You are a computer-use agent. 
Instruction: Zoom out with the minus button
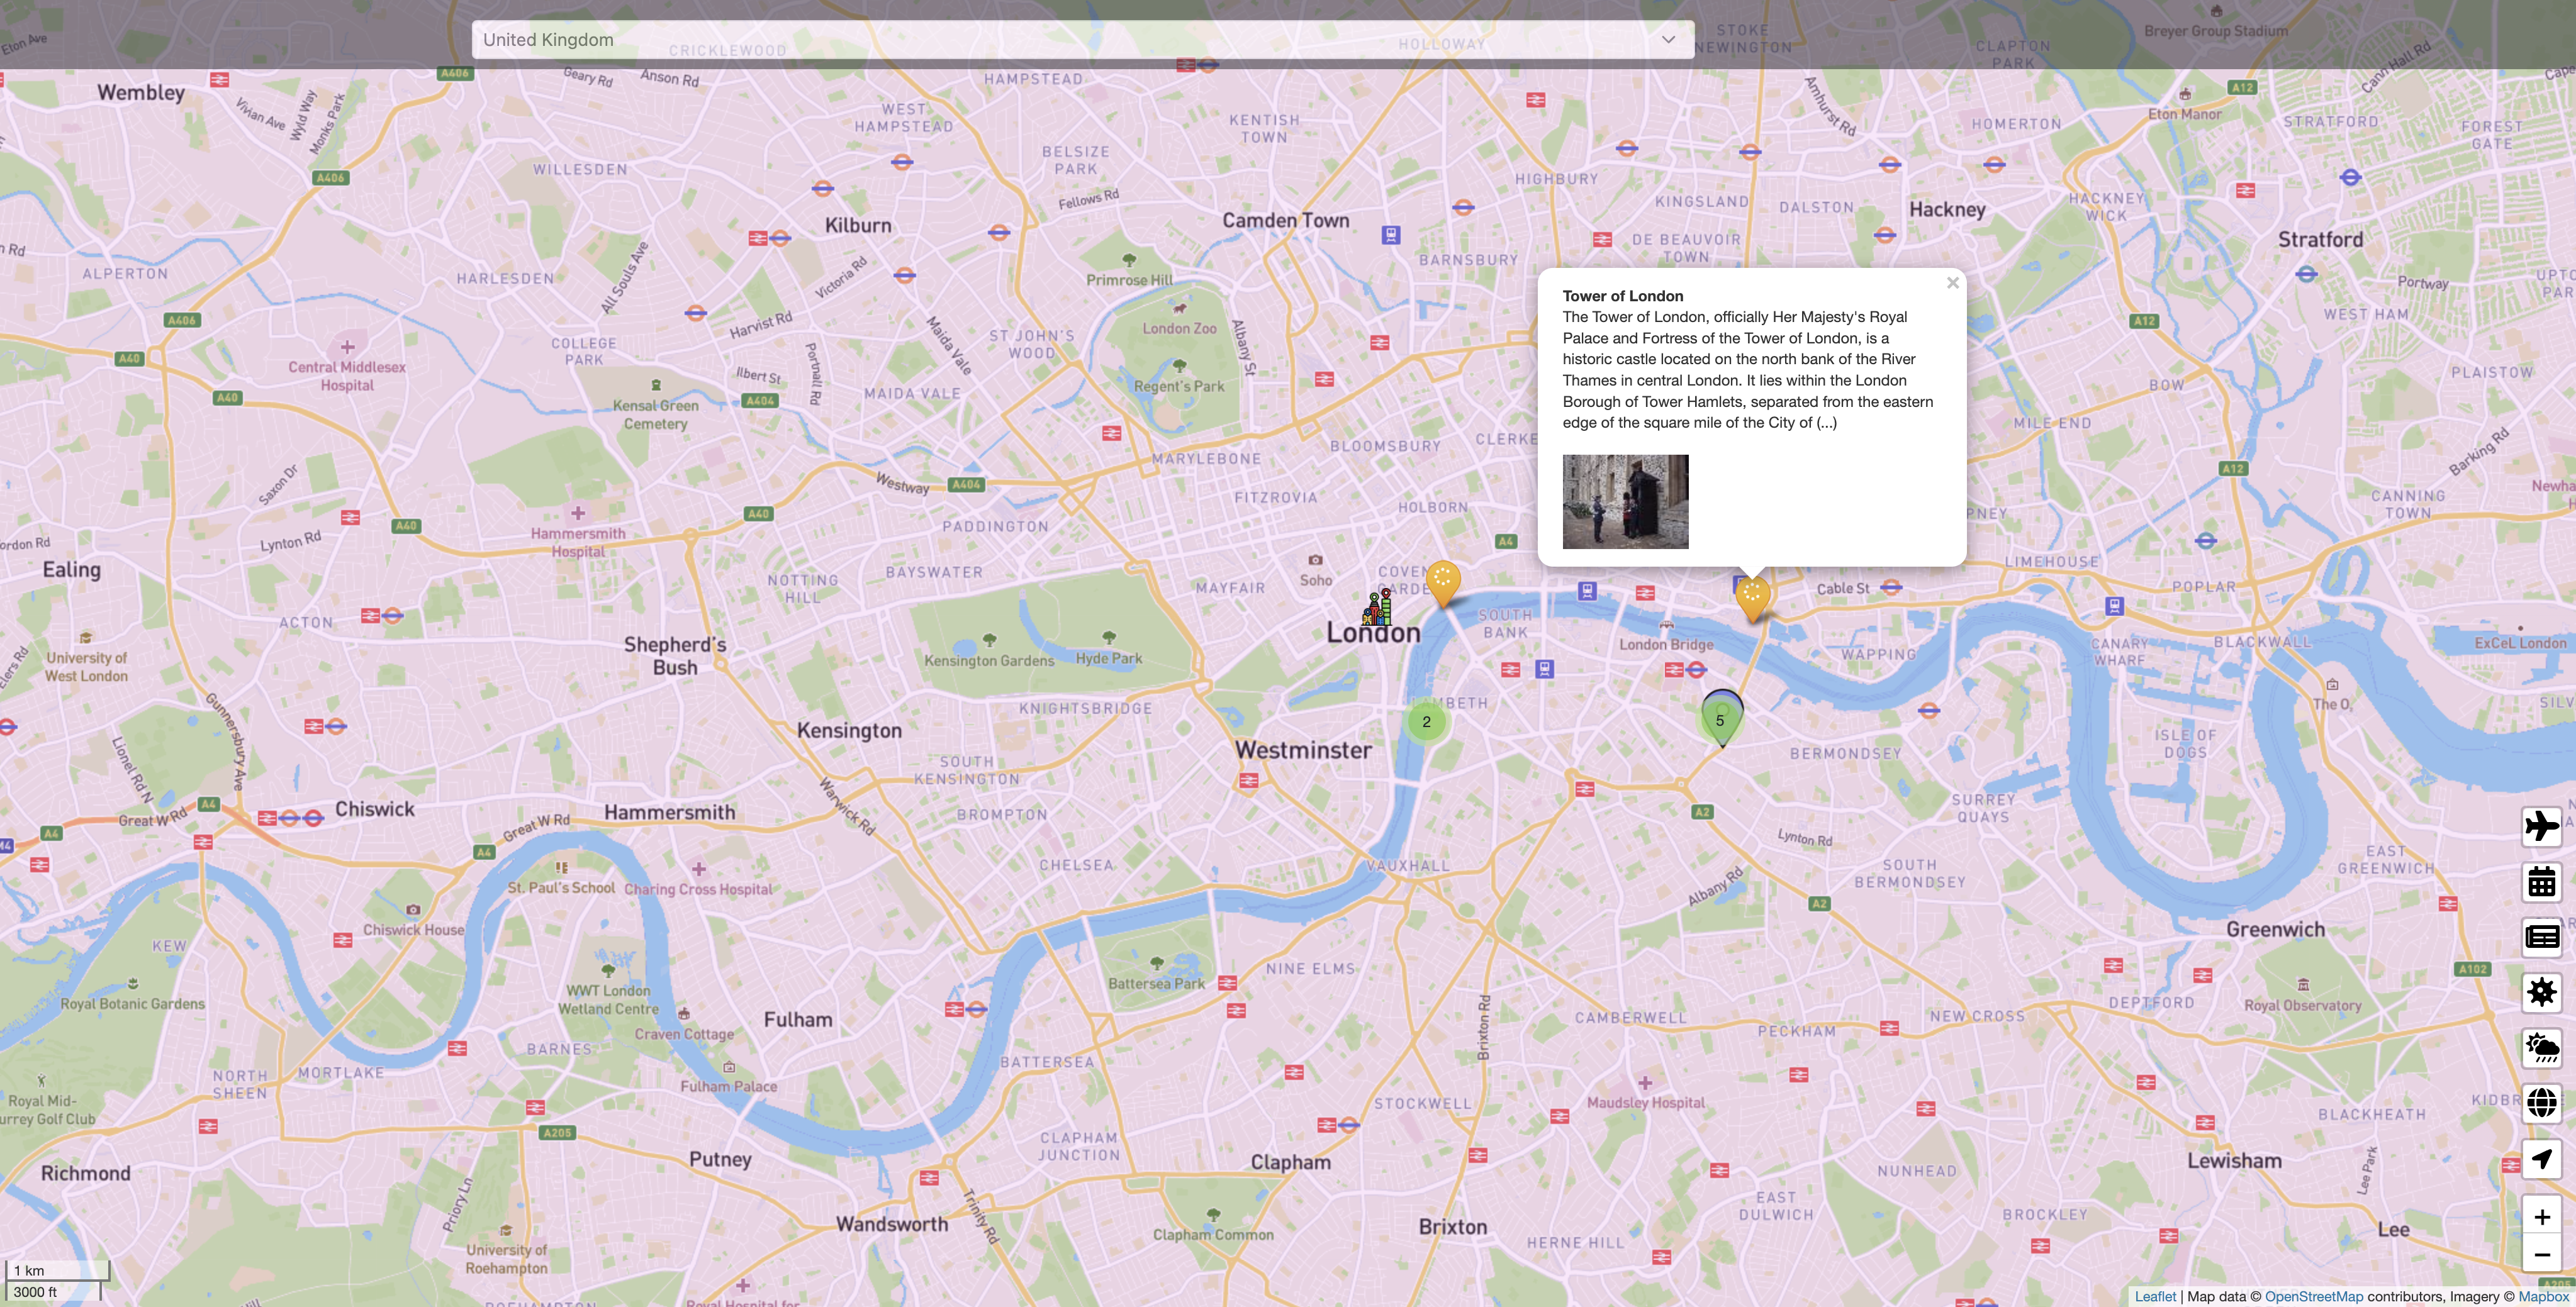coord(2541,1255)
